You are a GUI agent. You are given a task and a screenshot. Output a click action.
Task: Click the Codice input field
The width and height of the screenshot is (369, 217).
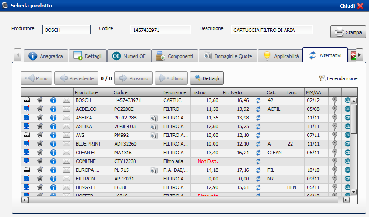[160, 30]
